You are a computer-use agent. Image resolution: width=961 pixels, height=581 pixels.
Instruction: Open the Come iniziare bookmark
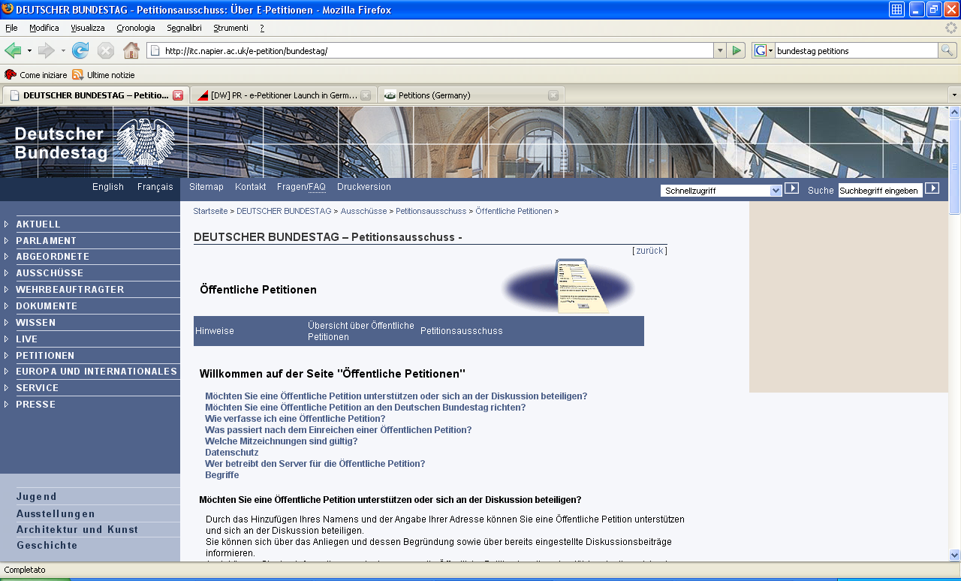click(x=36, y=75)
